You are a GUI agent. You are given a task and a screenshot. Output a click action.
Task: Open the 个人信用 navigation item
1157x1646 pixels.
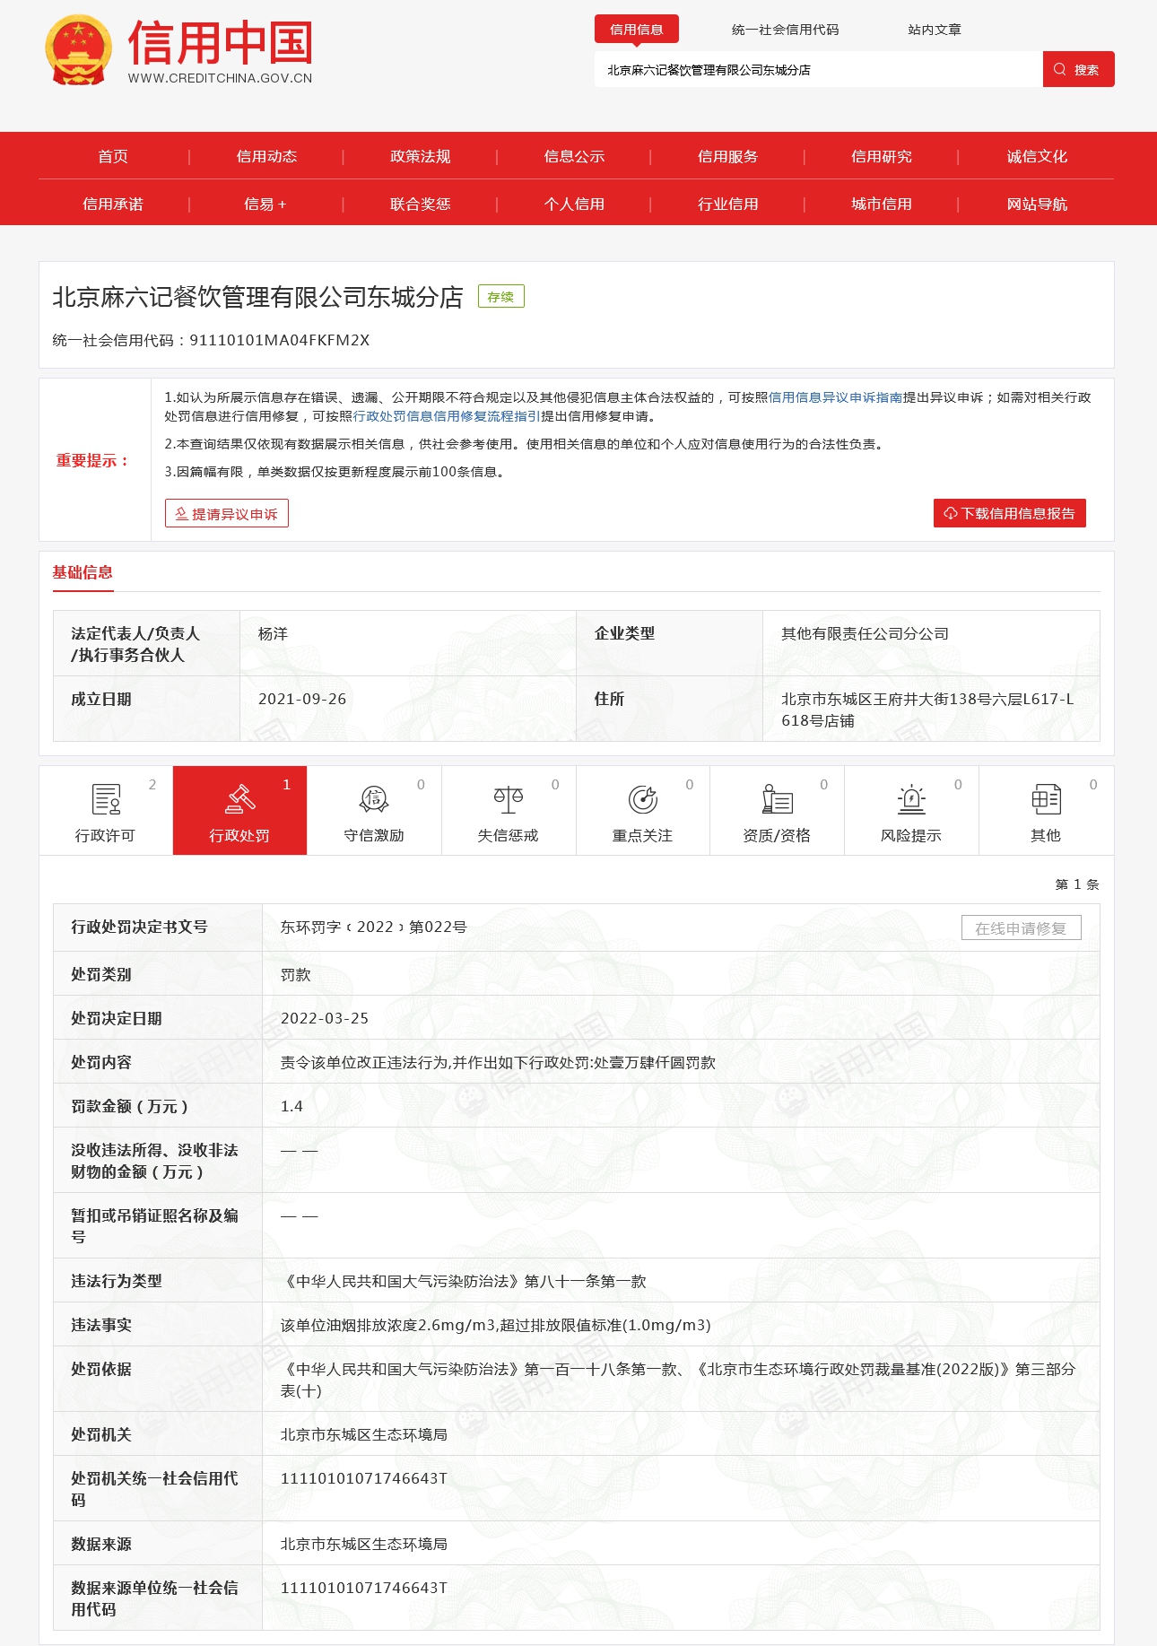coord(574,204)
